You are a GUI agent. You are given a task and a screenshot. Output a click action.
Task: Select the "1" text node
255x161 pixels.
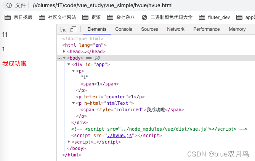tap(84, 77)
